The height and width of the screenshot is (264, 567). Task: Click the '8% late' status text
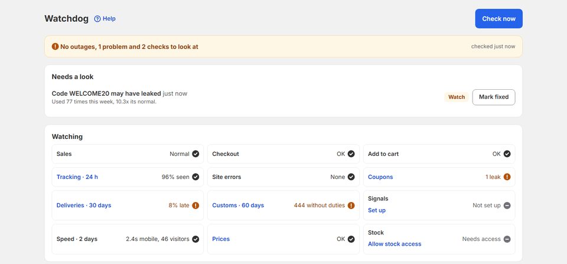pyautogui.click(x=179, y=205)
